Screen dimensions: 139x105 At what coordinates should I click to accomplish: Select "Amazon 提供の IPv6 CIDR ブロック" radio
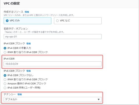tap(5, 84)
